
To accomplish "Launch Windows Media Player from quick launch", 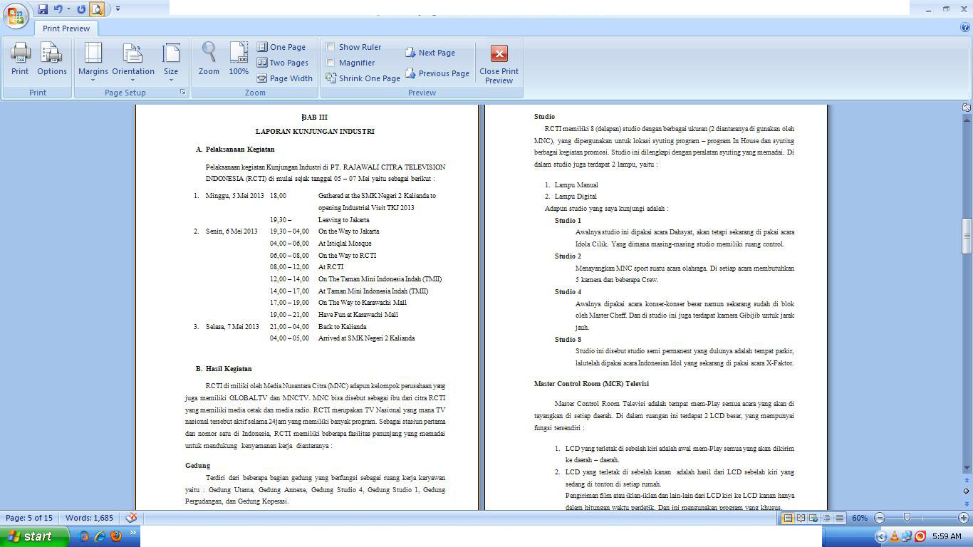I will [83, 536].
